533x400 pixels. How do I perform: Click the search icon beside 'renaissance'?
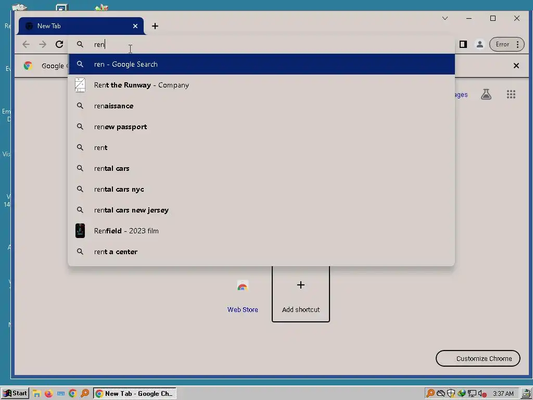pyautogui.click(x=80, y=106)
